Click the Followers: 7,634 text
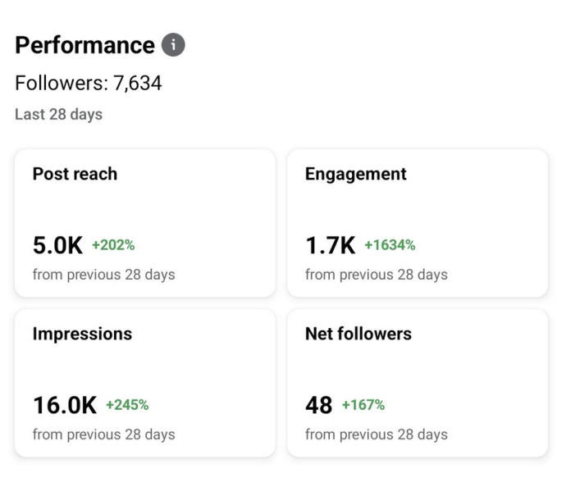 pos(89,83)
